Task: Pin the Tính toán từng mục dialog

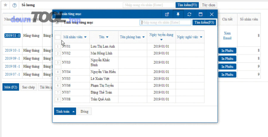Action: coord(178,14)
